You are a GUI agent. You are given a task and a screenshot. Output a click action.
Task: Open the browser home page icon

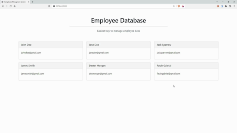(x=14, y=6)
